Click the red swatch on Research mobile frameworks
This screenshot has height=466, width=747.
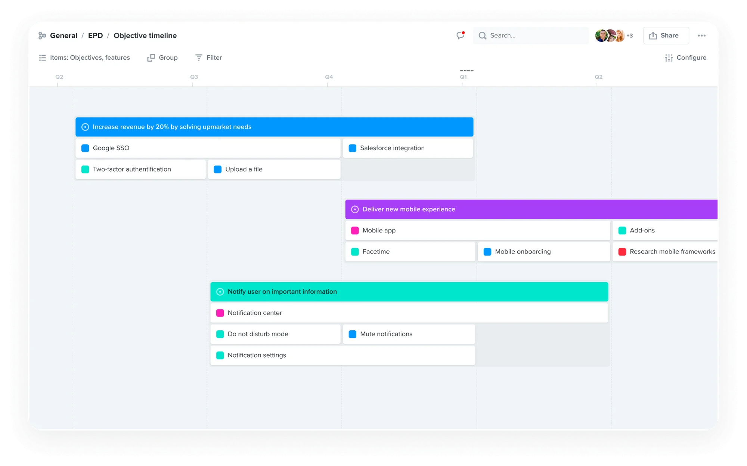[x=622, y=252]
